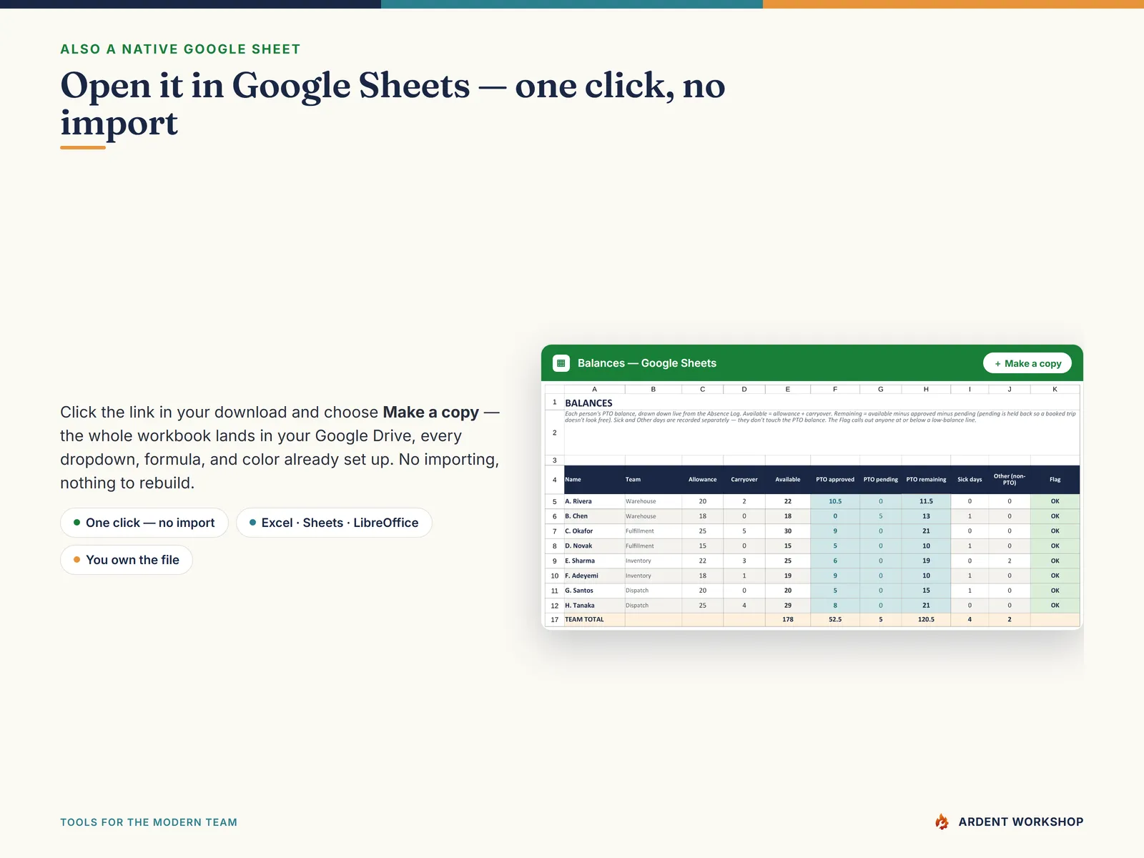Click the 'ALSO A NATIVE GOOGLE SHEET' eyebrow text
The width and height of the screenshot is (1144, 858).
pyautogui.click(x=180, y=49)
